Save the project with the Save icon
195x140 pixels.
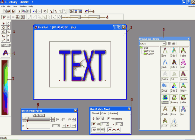coord(13,11)
